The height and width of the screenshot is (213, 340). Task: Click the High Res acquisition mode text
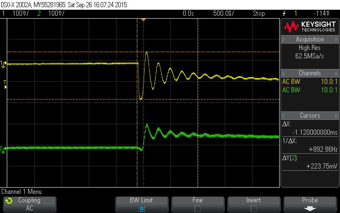(x=309, y=48)
